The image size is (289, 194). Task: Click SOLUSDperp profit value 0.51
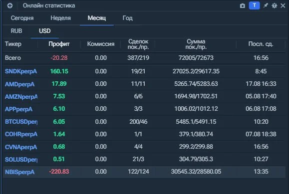(59, 159)
